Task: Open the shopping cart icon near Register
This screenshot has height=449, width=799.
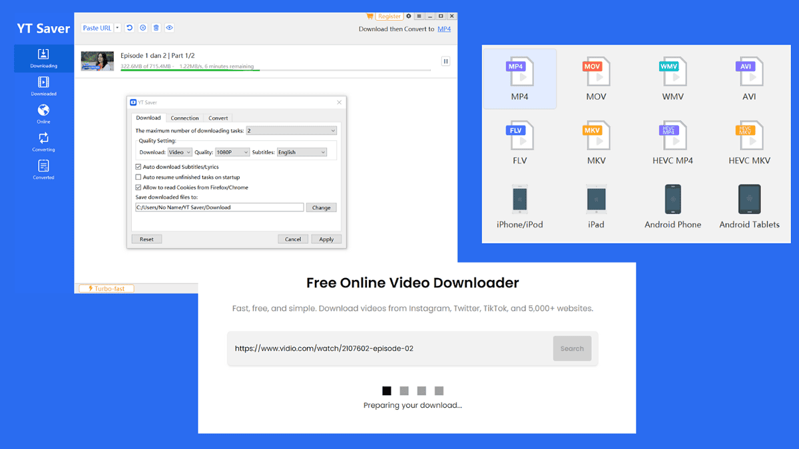Action: pyautogui.click(x=370, y=15)
